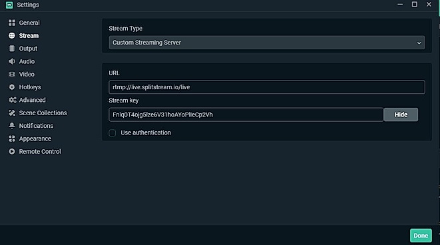Click the Scene Collections icon
Image resolution: width=440 pixels, height=245 pixels.
click(12, 113)
